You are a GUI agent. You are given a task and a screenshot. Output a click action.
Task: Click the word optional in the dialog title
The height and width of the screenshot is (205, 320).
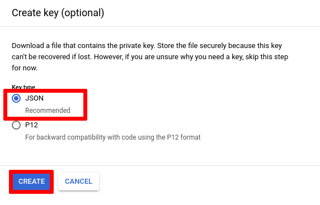pos(83,13)
